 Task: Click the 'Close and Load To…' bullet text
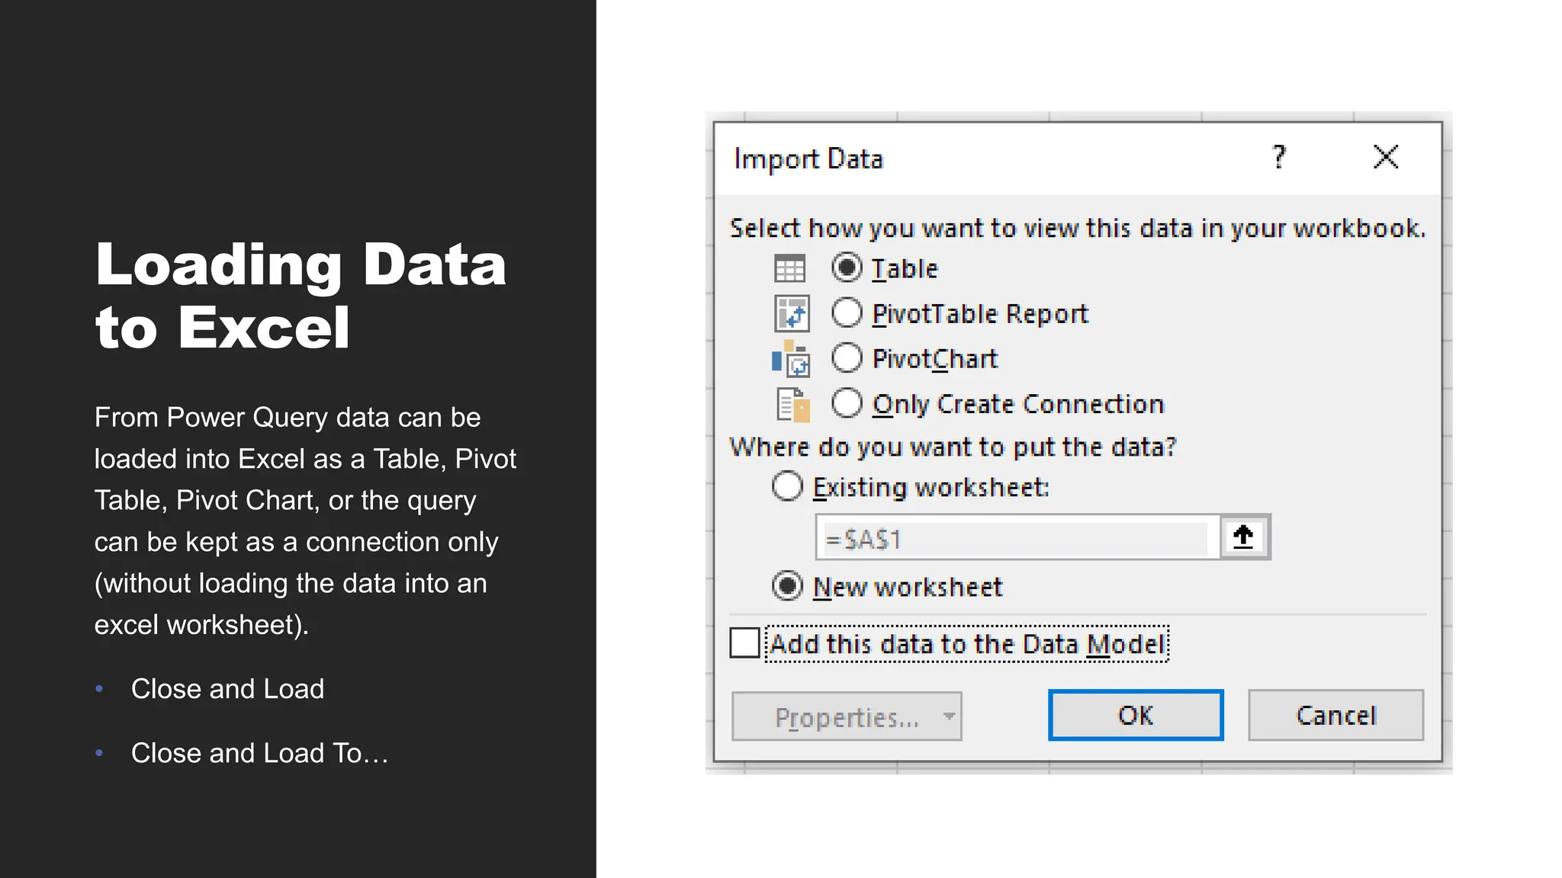coord(259,753)
